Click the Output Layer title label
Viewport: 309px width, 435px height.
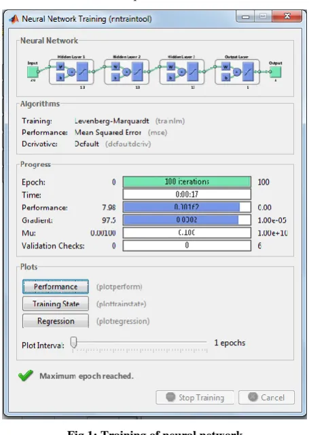click(236, 57)
